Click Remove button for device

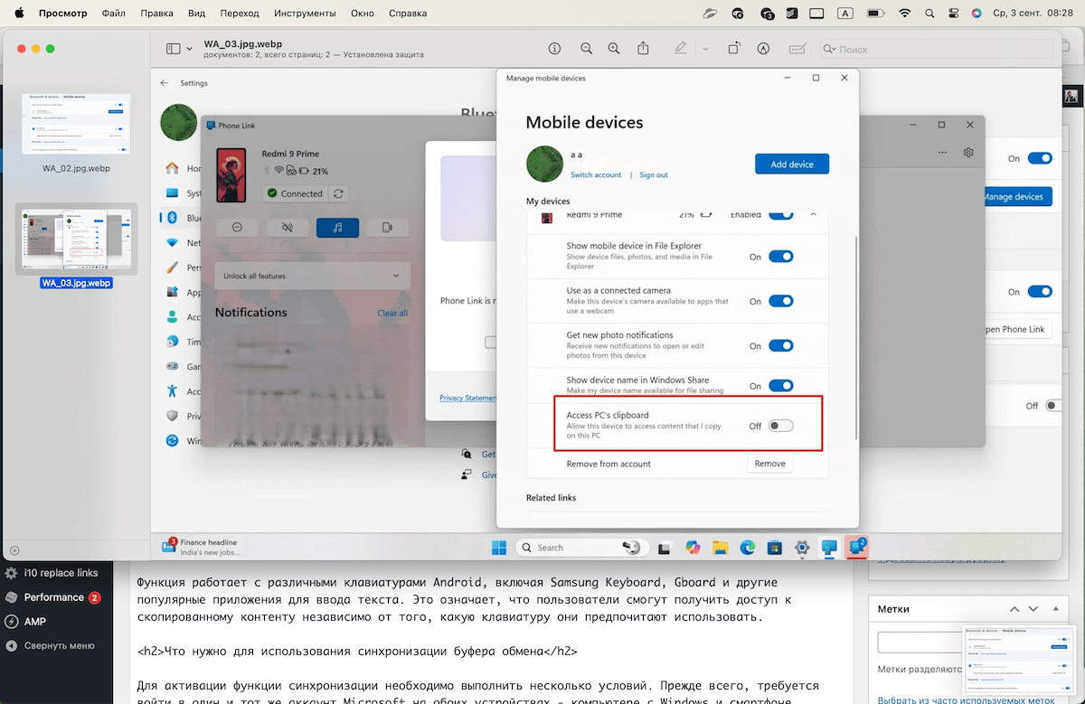coord(769,463)
